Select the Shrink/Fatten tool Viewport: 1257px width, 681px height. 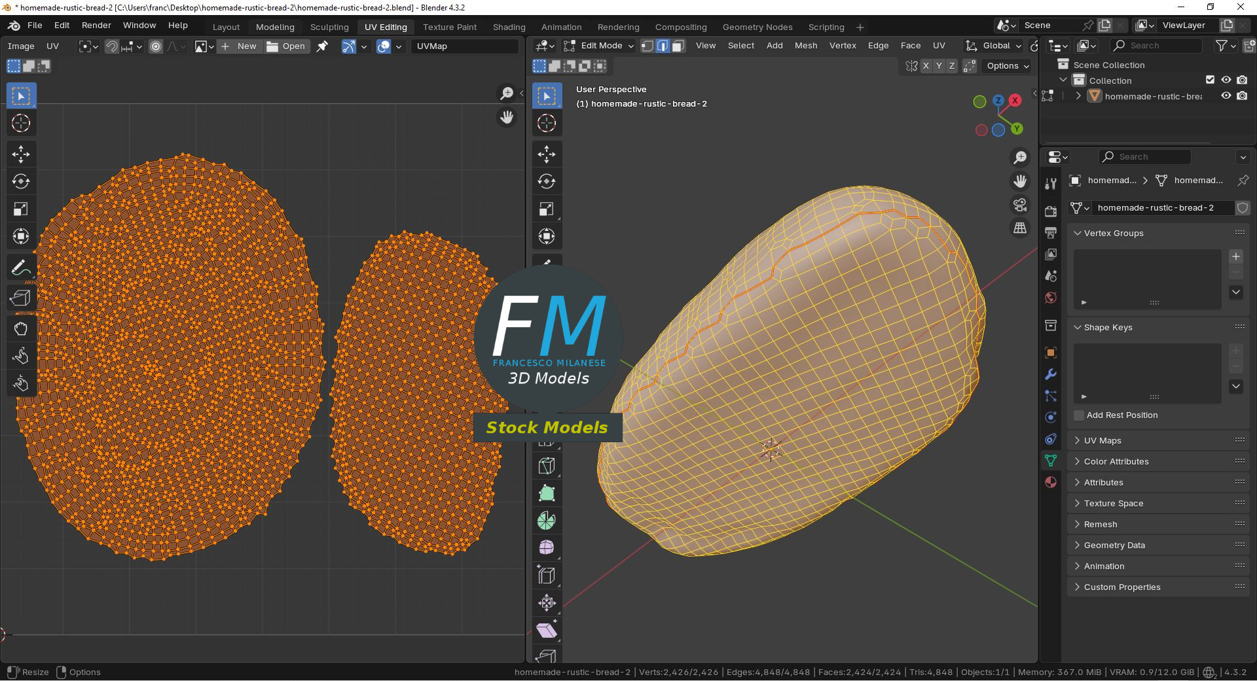[547, 603]
